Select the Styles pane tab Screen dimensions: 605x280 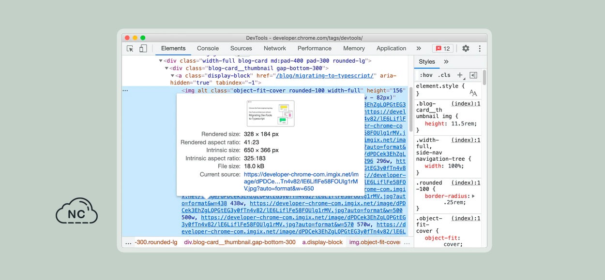pos(427,62)
